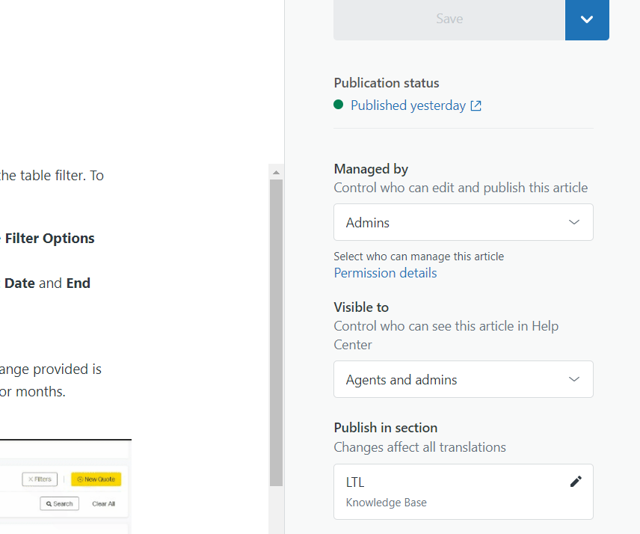Screen dimensions: 640x534
Task: Open the Managed by Admins dropdown
Action: (x=463, y=222)
